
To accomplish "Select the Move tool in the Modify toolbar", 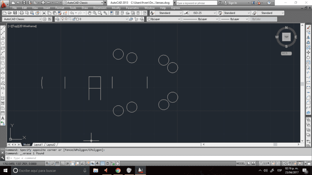I will pos(308,52).
